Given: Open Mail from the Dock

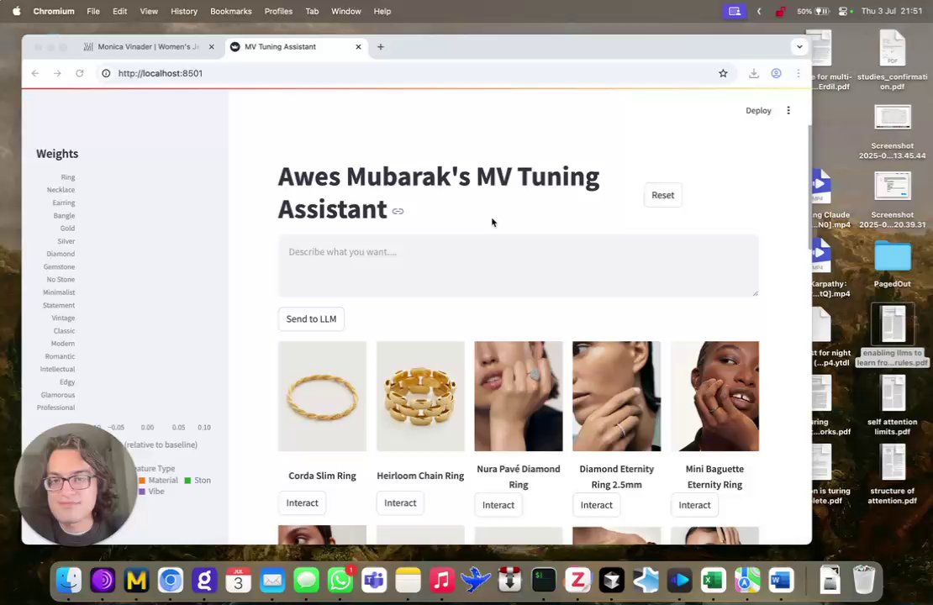Looking at the screenshot, I should click(272, 580).
